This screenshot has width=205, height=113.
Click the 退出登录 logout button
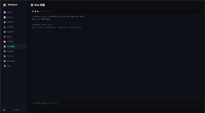pyautogui.click(x=16, y=110)
